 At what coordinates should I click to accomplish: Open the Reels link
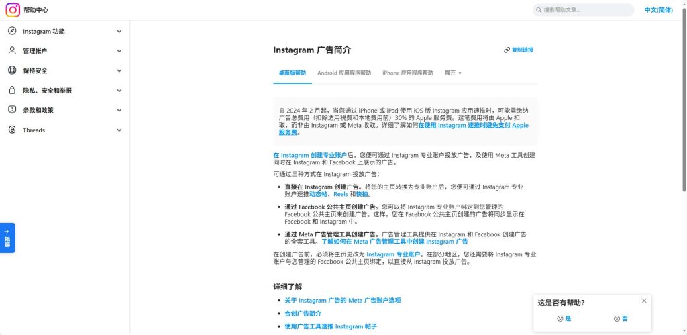[341, 194]
